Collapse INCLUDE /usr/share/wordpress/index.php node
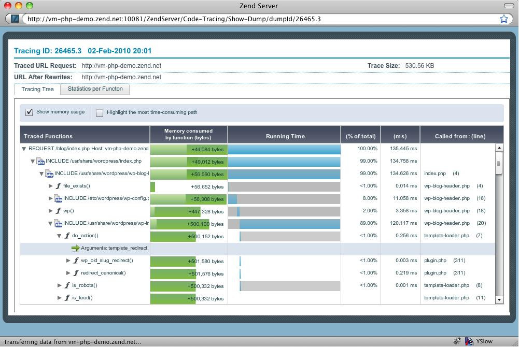This screenshot has width=519, height=347. (x=33, y=161)
